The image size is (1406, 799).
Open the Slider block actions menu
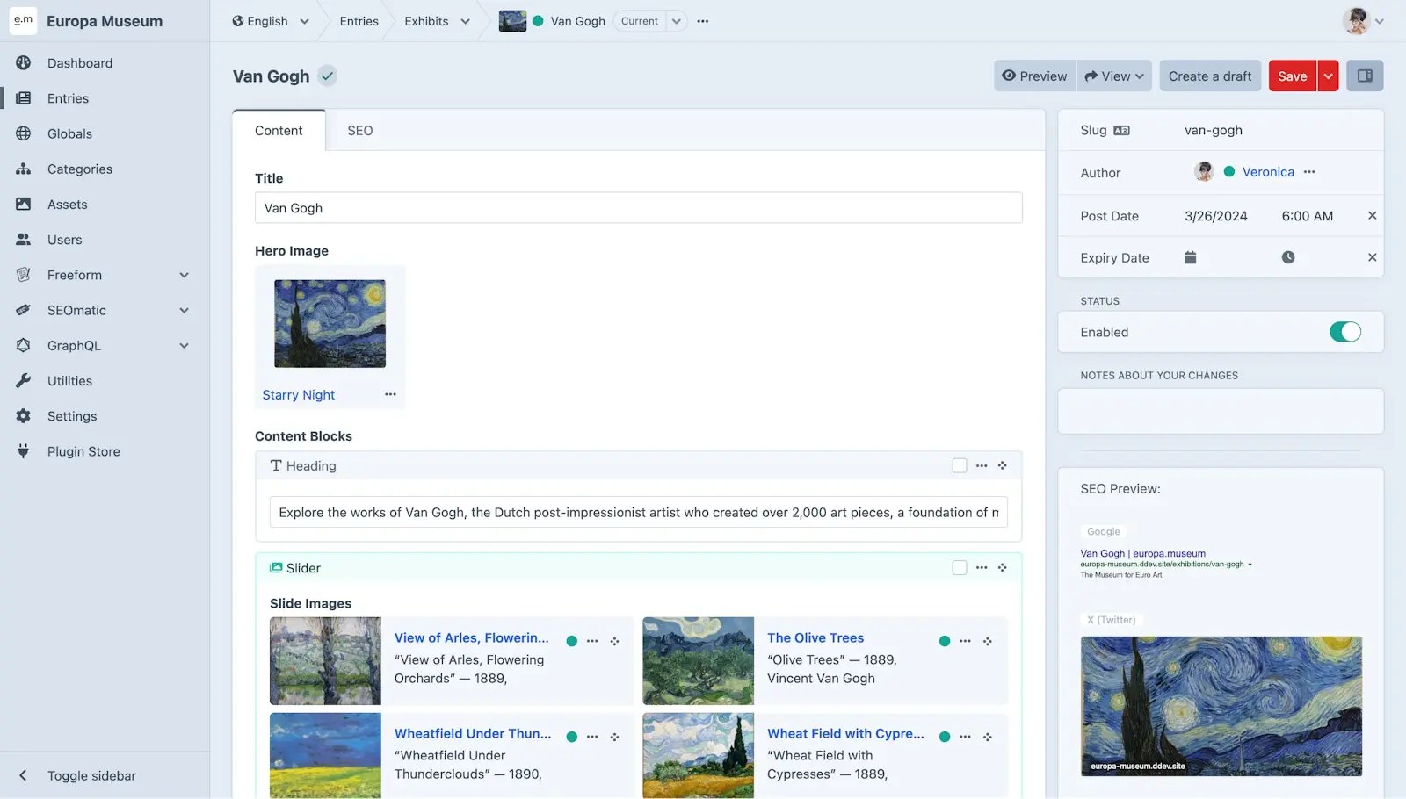[982, 568]
